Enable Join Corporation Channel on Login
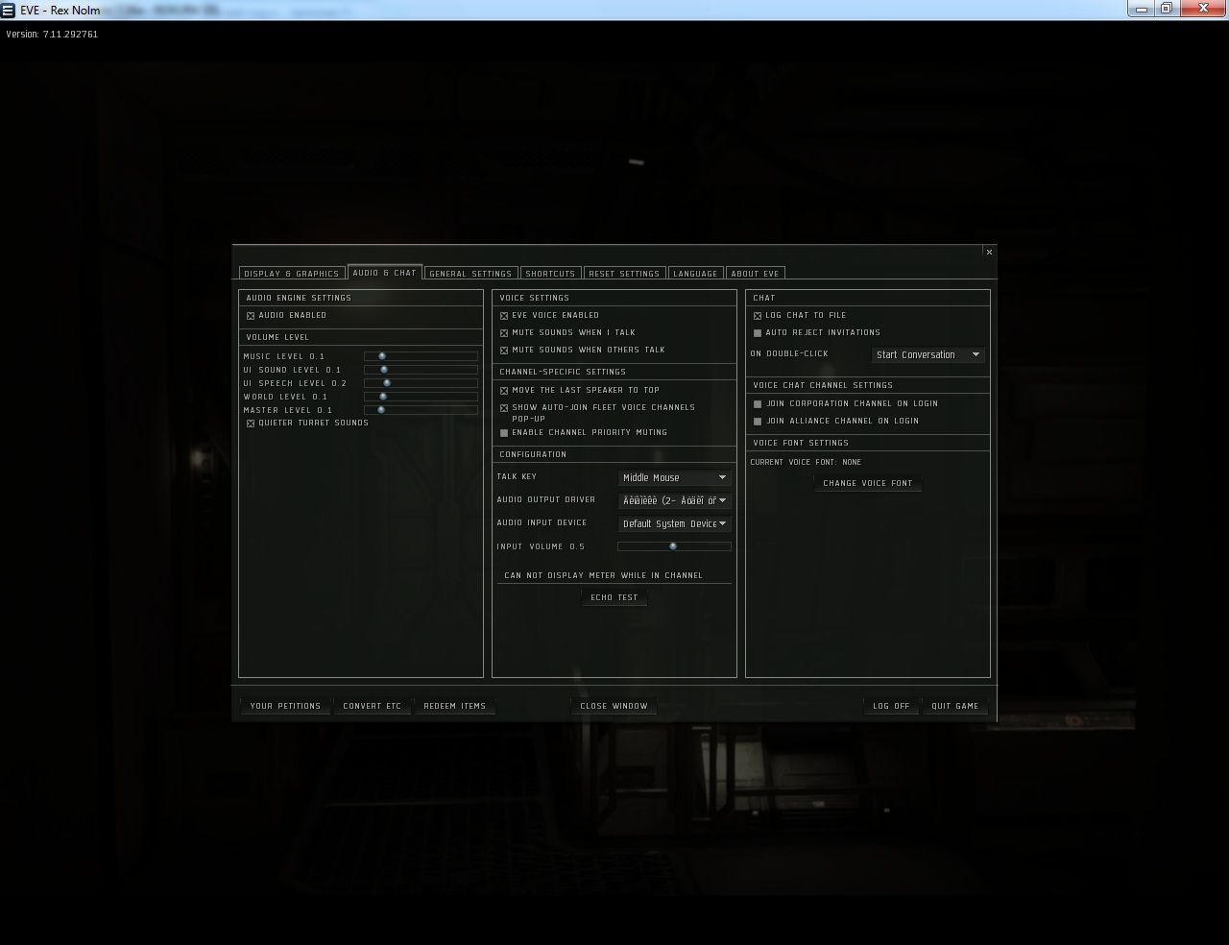The image size is (1229, 945). click(758, 404)
